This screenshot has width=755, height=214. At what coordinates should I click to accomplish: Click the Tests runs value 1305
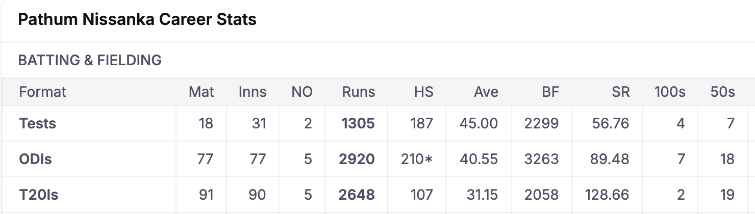coord(357,123)
